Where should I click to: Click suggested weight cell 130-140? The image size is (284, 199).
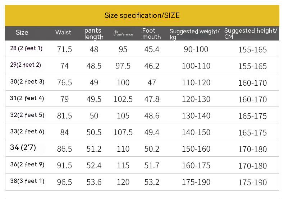click(196, 116)
